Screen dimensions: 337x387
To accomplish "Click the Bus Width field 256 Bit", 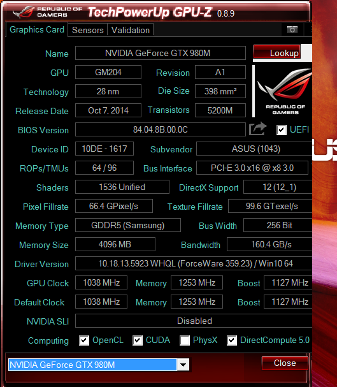I will (x=278, y=225).
